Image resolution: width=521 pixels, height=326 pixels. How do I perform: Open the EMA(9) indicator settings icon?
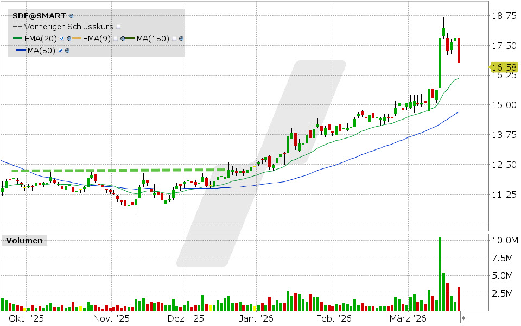coord(123,39)
